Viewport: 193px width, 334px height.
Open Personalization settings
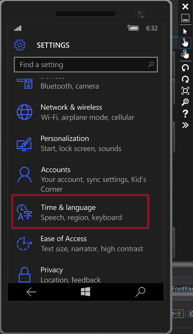(x=85, y=143)
